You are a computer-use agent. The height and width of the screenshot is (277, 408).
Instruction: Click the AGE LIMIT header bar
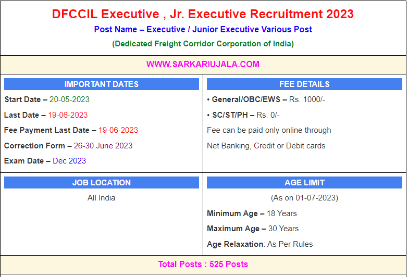tap(304, 183)
